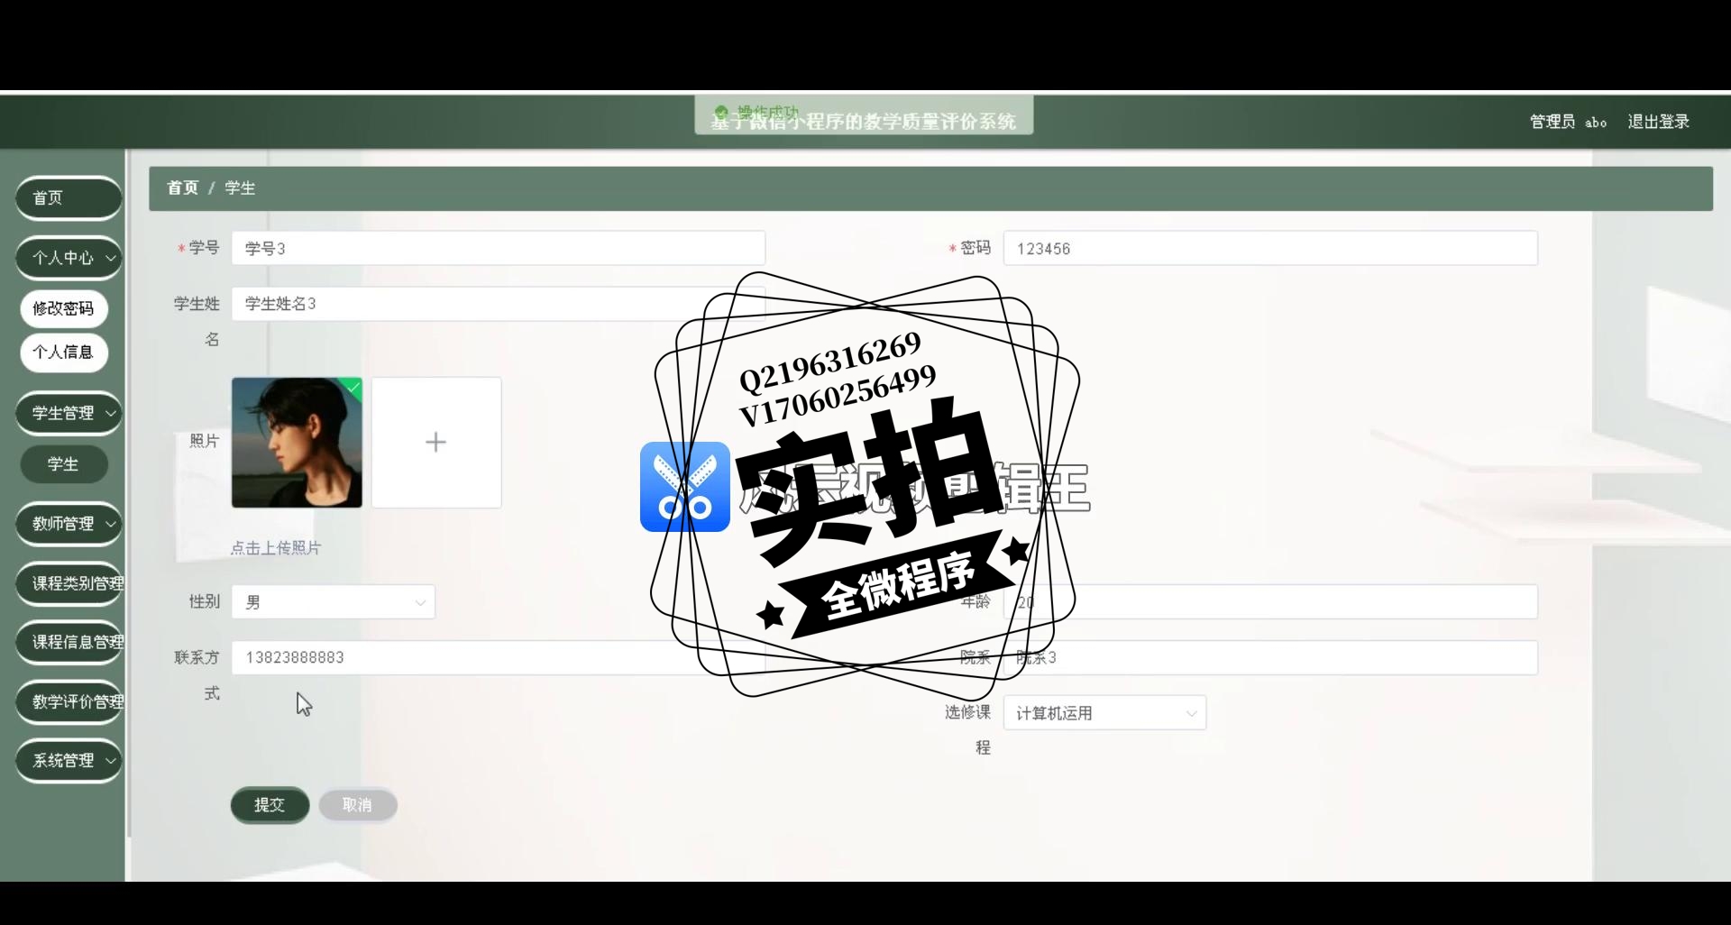The image size is (1731, 925).
Task: Focus the 年龄 input field
Action: tap(1269, 602)
